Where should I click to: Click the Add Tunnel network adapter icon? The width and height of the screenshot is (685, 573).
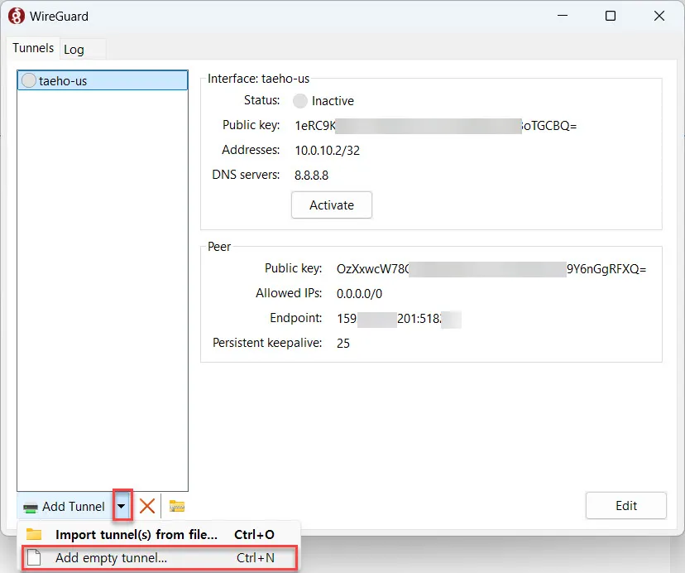point(31,508)
